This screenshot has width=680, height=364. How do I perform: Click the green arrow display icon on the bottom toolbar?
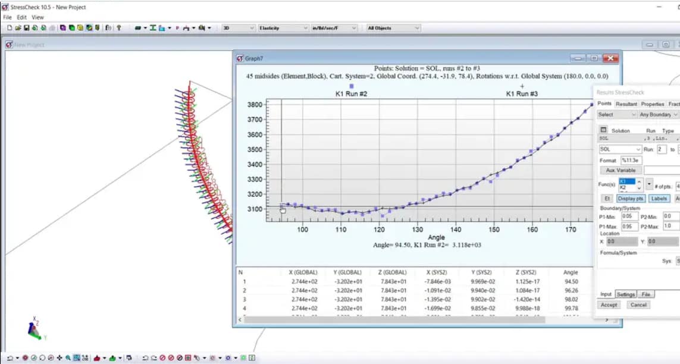[x=112, y=357]
